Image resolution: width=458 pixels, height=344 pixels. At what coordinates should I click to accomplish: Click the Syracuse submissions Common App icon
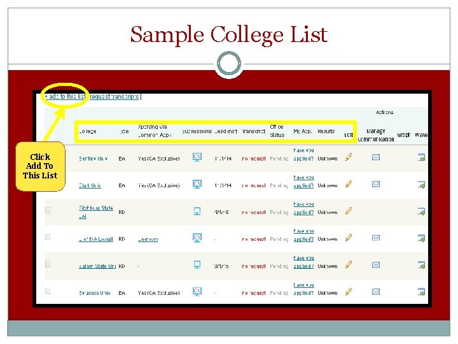pos(197,292)
